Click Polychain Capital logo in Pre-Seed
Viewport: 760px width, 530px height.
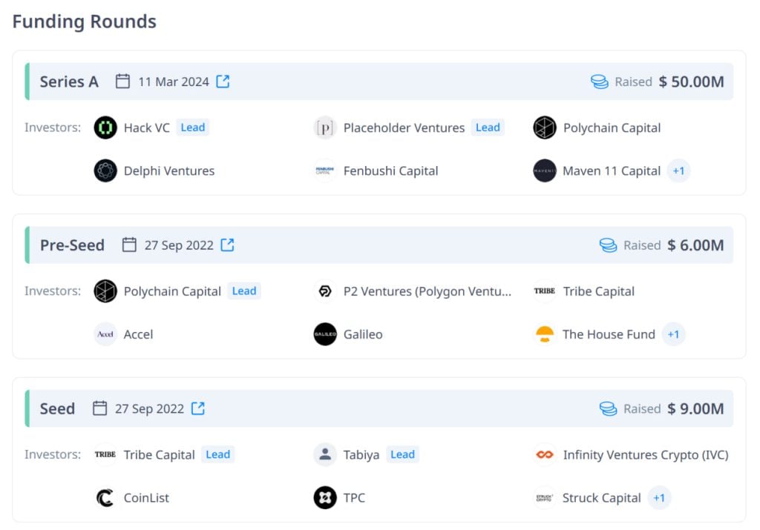[x=105, y=291]
